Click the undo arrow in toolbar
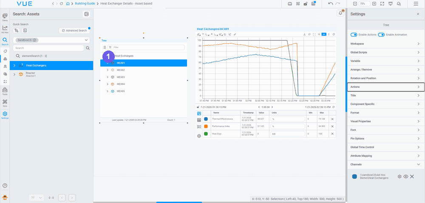Screen dimensions: 425x203 pos(330,4)
